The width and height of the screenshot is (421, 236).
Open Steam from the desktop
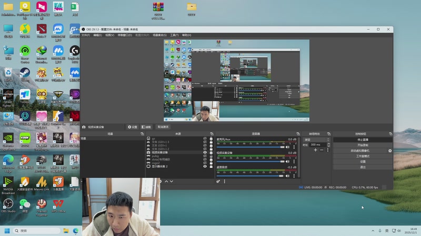click(25, 74)
